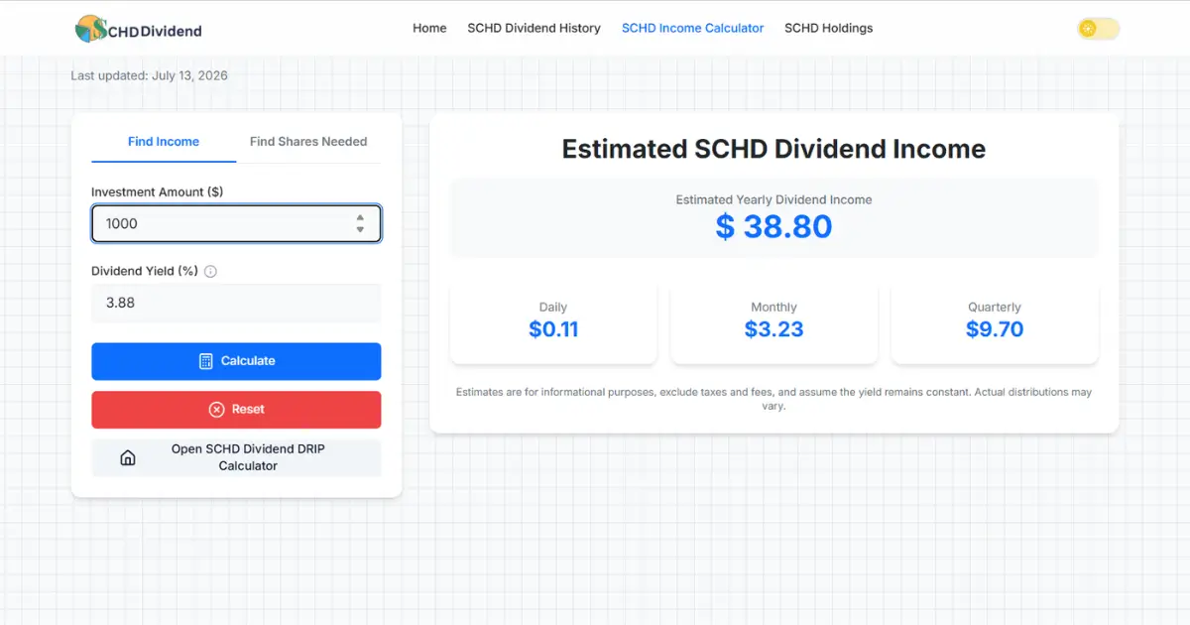Decrease investment amount with down arrow
This screenshot has width=1190, height=625.
[360, 230]
